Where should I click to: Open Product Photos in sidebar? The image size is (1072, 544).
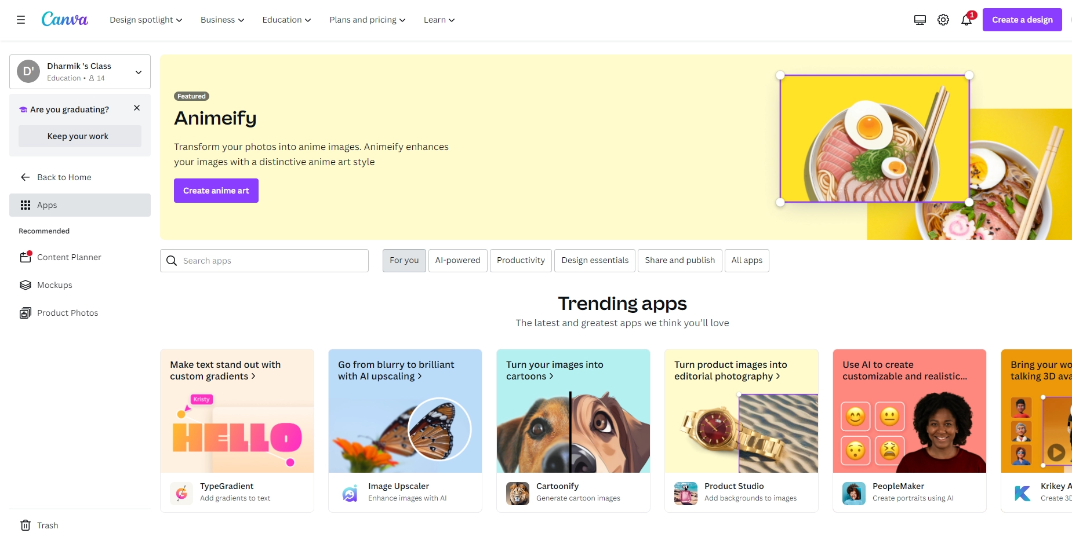67,313
